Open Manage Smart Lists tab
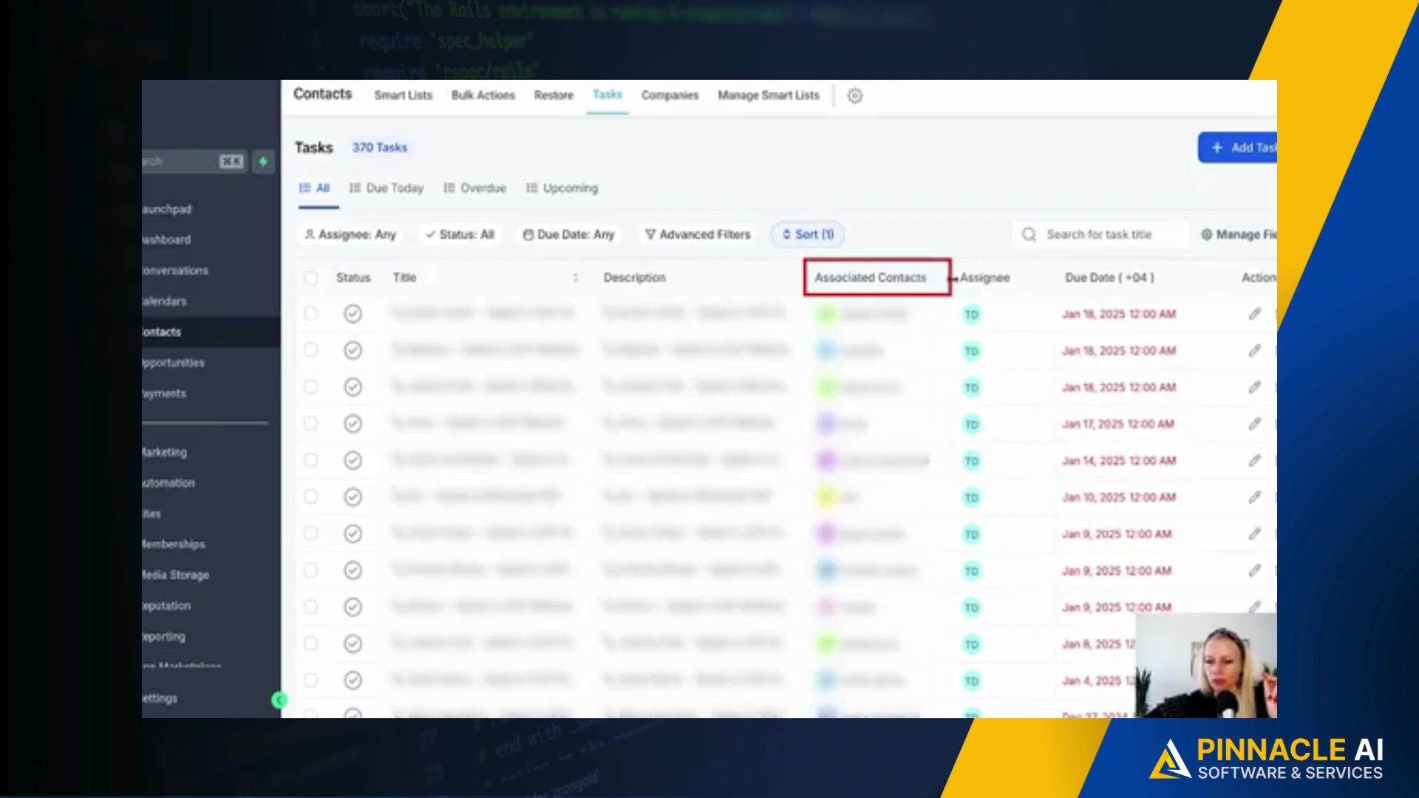 (x=769, y=95)
